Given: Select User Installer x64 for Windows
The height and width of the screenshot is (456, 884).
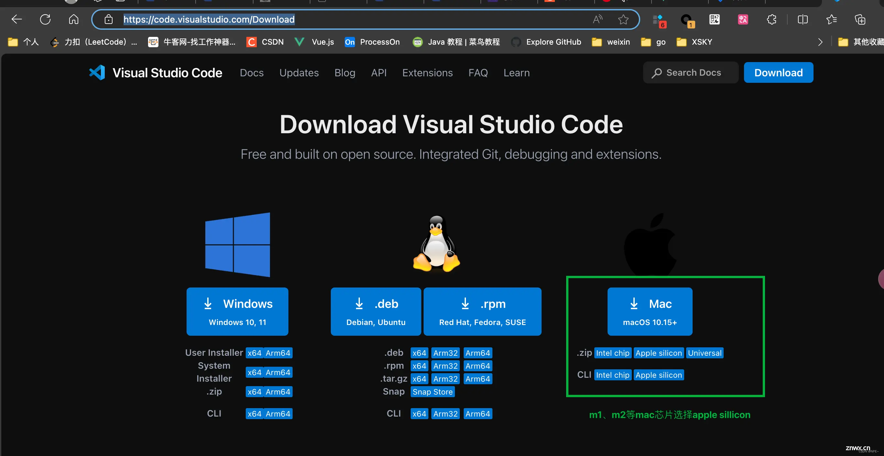Looking at the screenshot, I should [254, 353].
